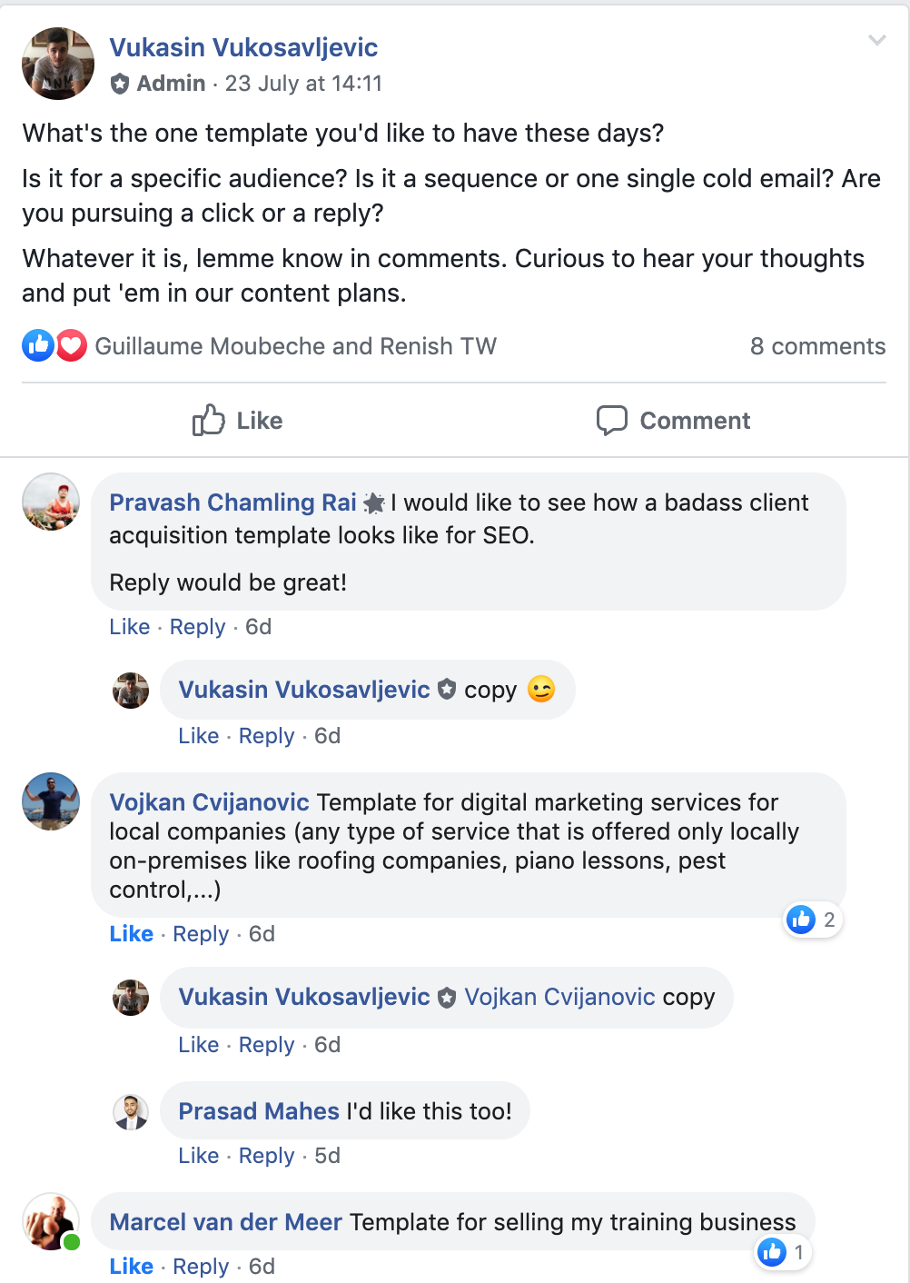Click the timestamp 23 July at 14:11
The image size is (910, 1283).
point(303,84)
